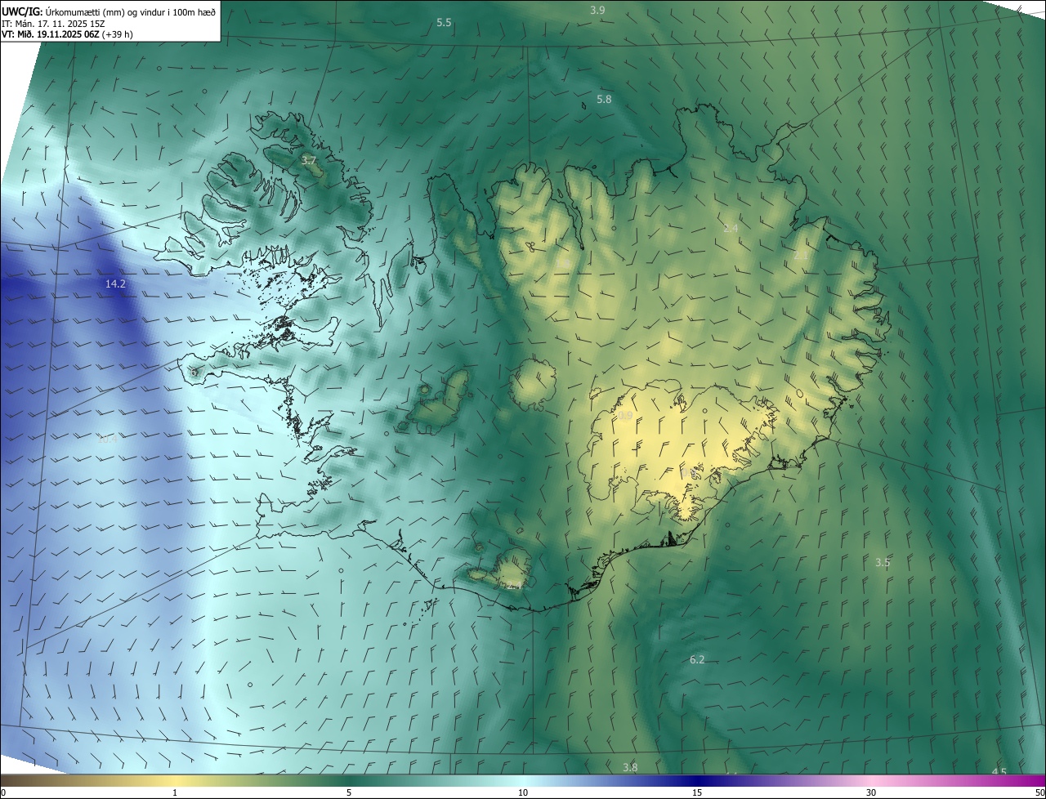Viewport: 1046px width, 799px height.
Task: Click the yellow colorbar segment near 1
Action: point(175,781)
